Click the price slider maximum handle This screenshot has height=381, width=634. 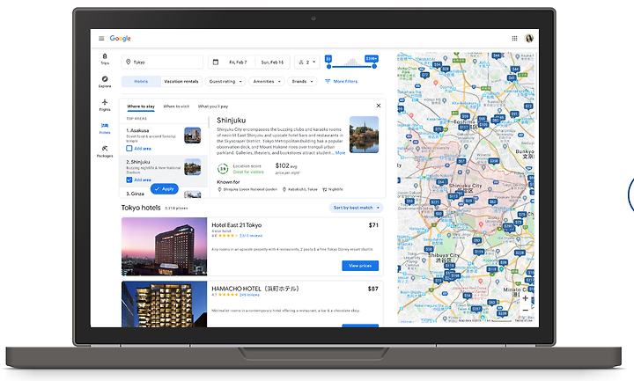(374, 66)
